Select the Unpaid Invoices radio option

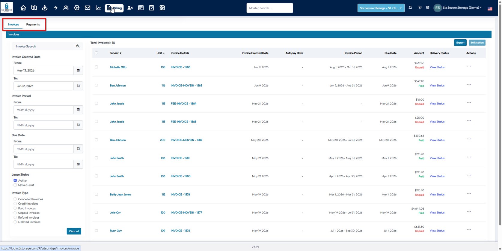pyautogui.click(x=15, y=213)
